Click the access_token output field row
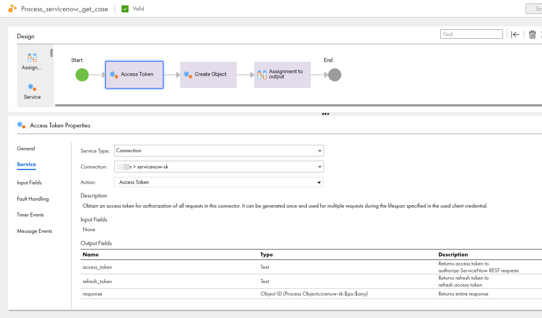Image resolution: width=542 pixels, height=318 pixels. (311, 267)
